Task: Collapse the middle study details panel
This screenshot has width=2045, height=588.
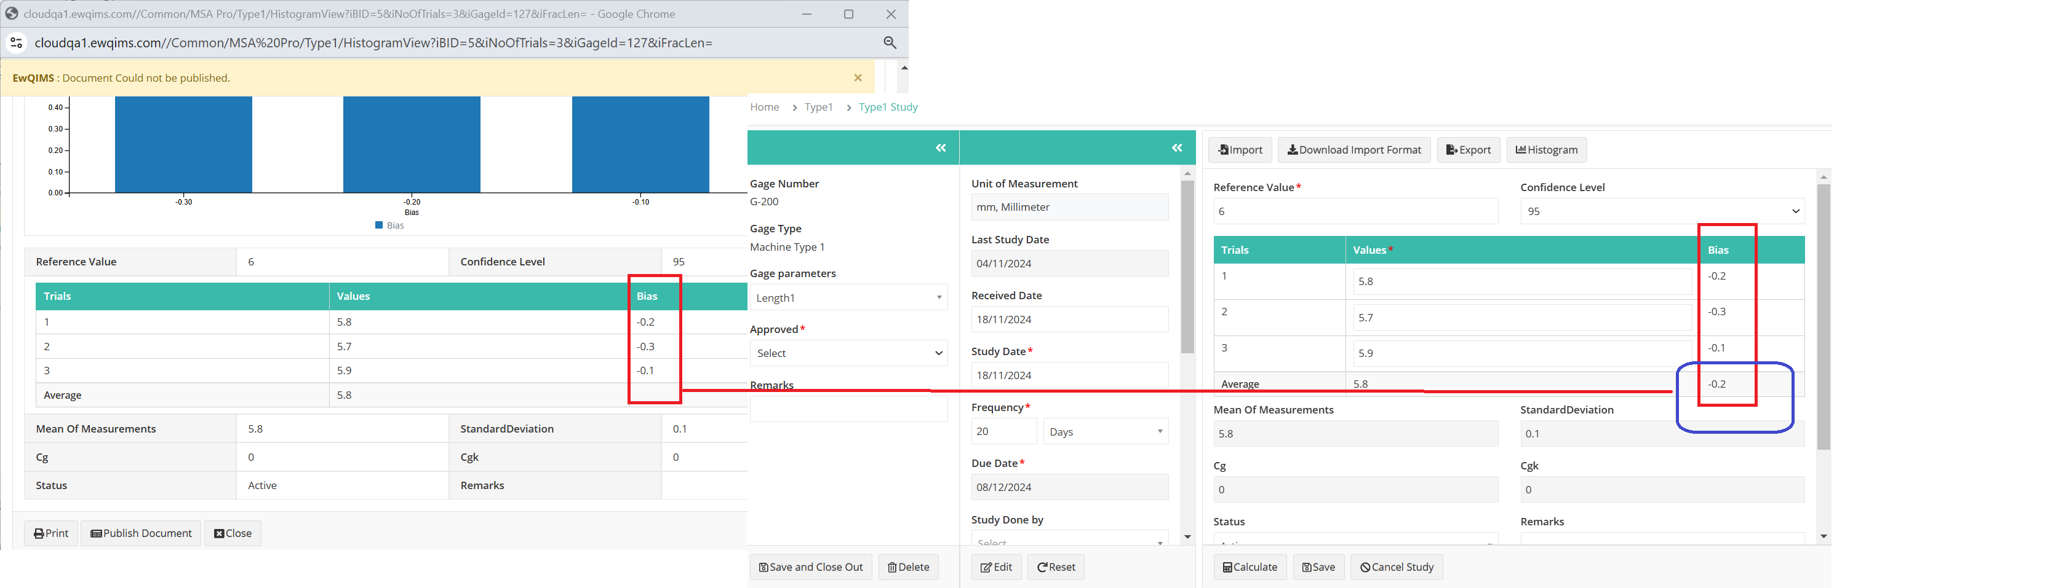Action: point(1176,147)
